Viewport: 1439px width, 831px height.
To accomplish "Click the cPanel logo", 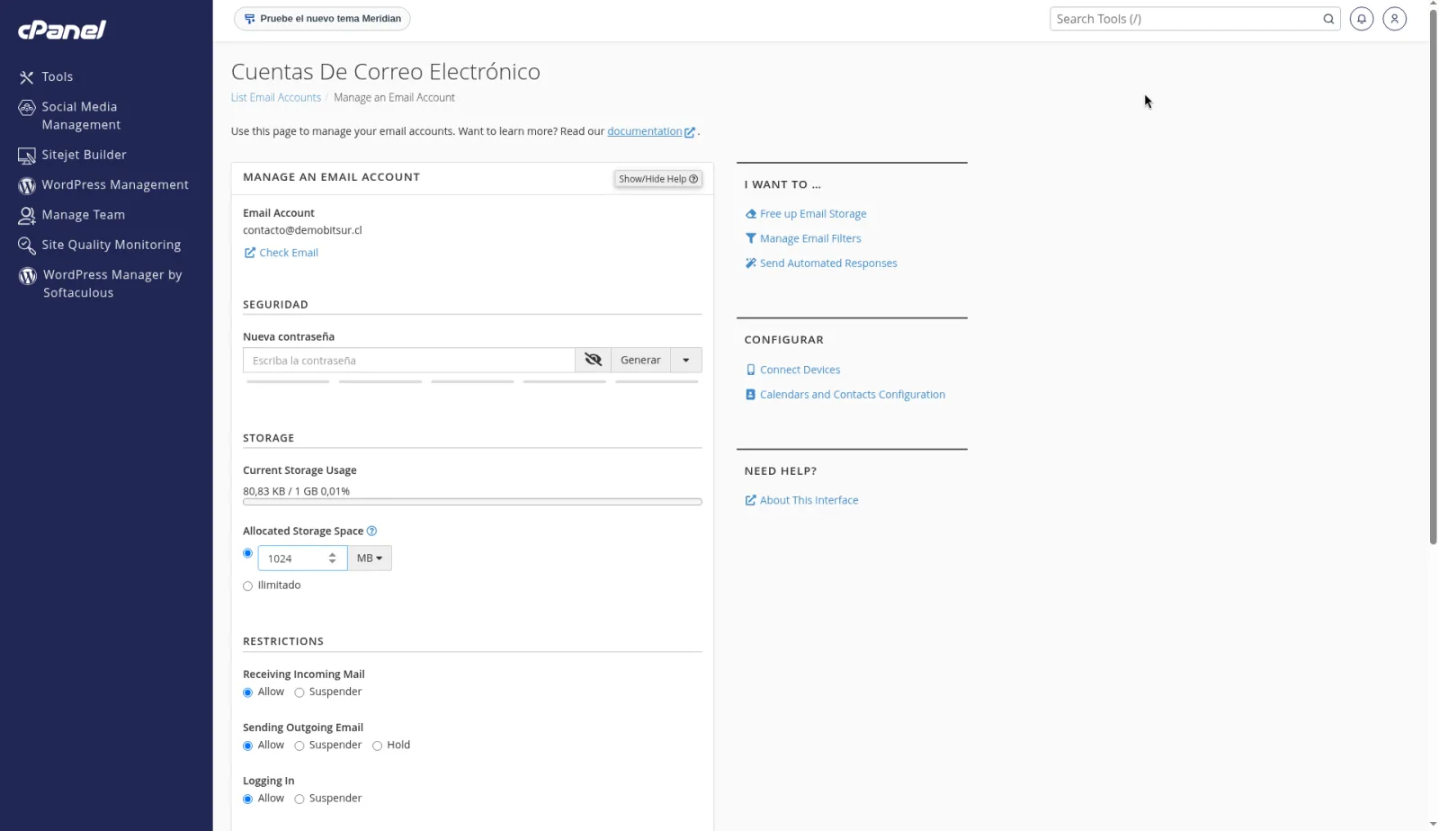I will point(62,30).
